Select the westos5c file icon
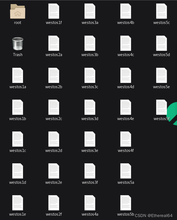The image size is (177, 220). [x=162, y=11]
